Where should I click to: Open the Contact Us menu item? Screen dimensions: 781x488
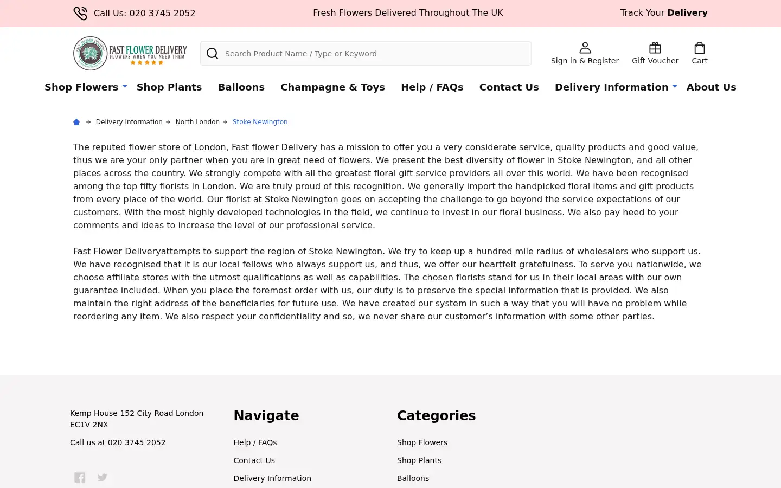point(509,87)
